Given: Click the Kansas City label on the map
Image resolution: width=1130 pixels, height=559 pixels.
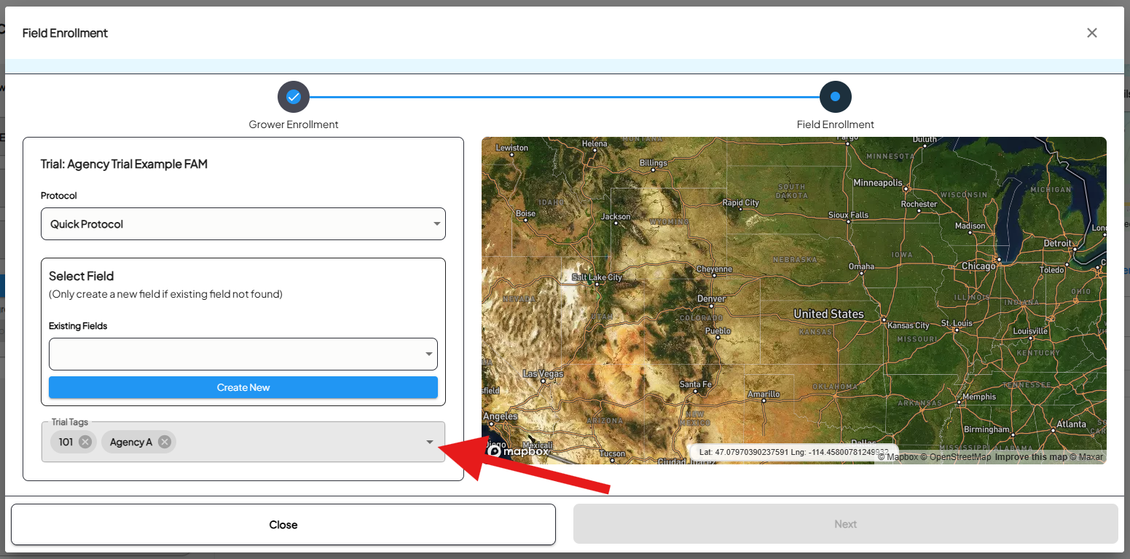Looking at the screenshot, I should [908, 325].
